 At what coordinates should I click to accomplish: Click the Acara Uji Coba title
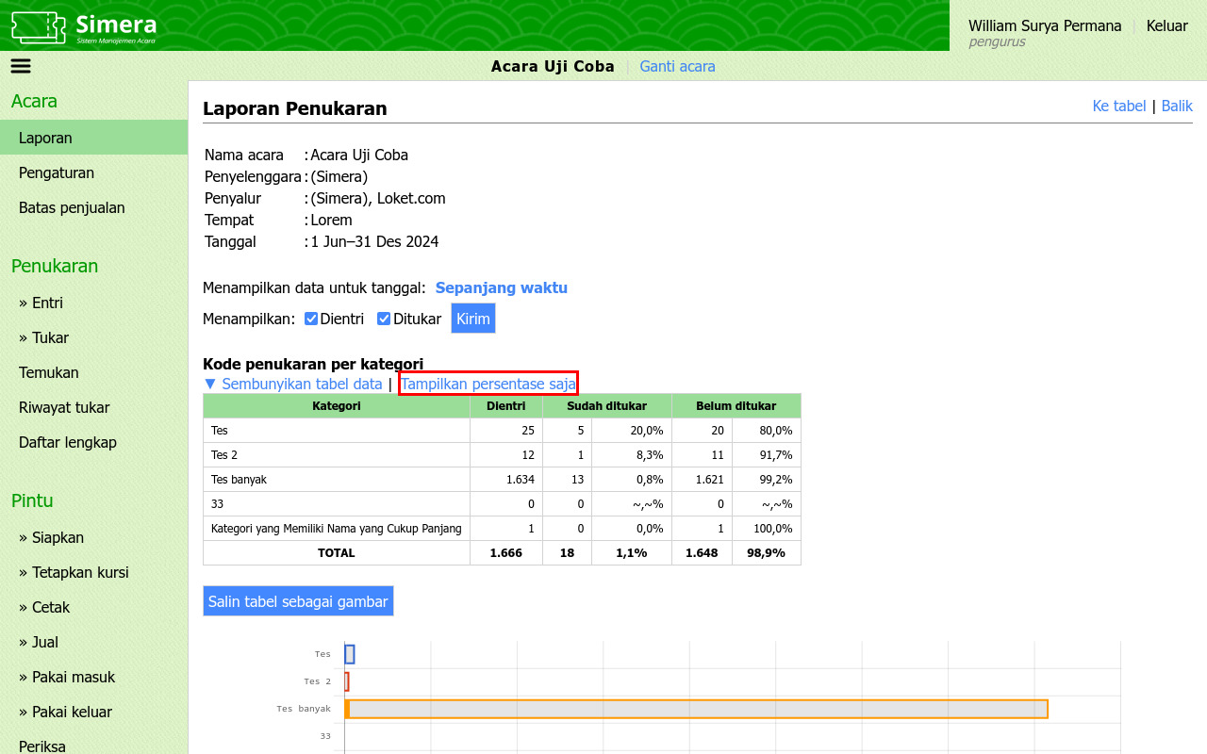click(553, 66)
